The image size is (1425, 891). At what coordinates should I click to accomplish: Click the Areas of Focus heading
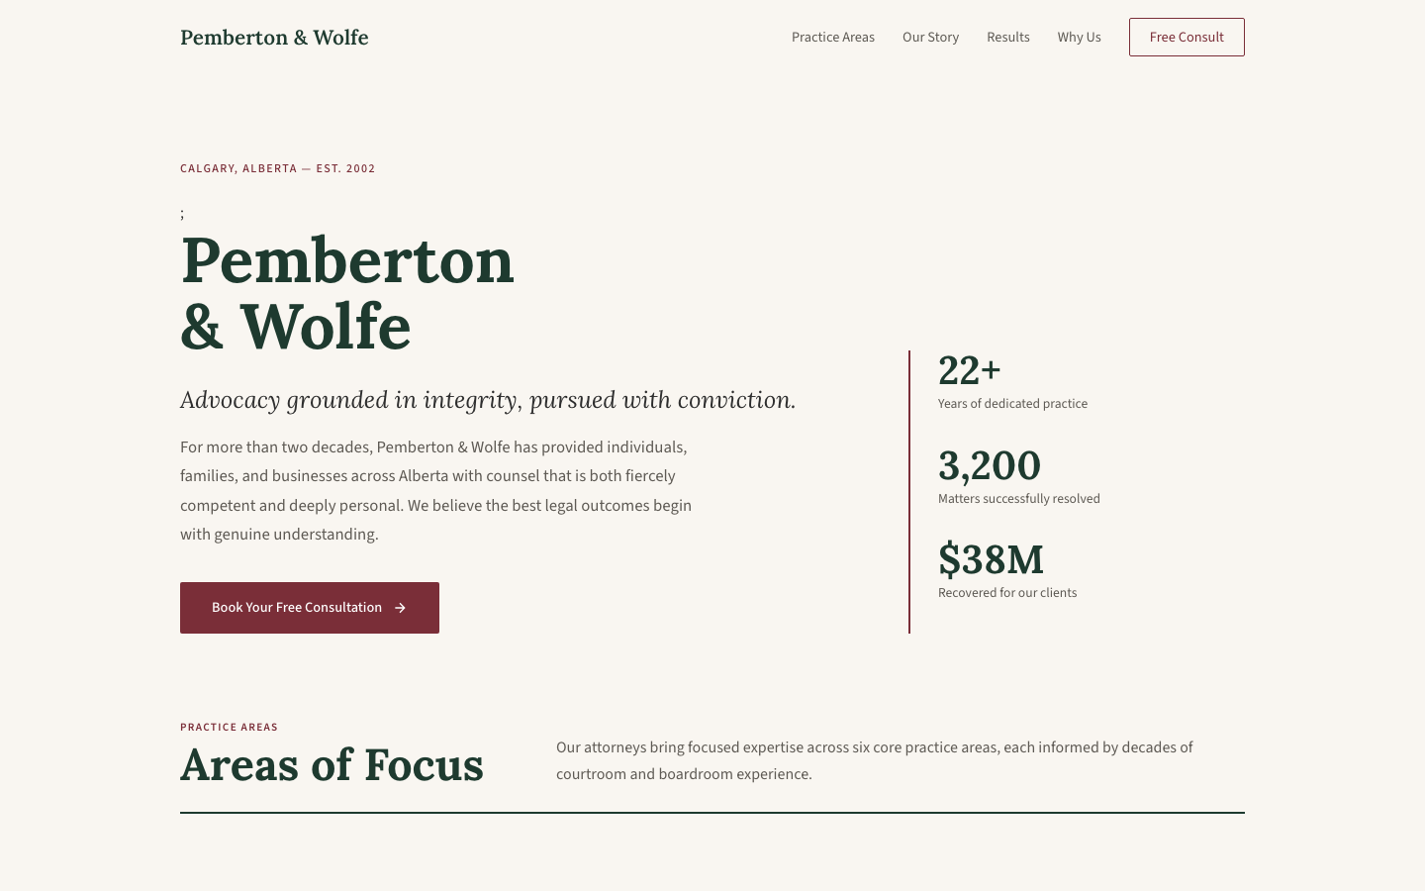(332, 765)
